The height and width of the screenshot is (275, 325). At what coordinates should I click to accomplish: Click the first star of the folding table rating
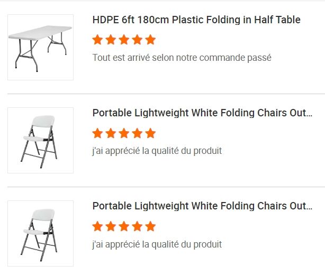pos(97,40)
